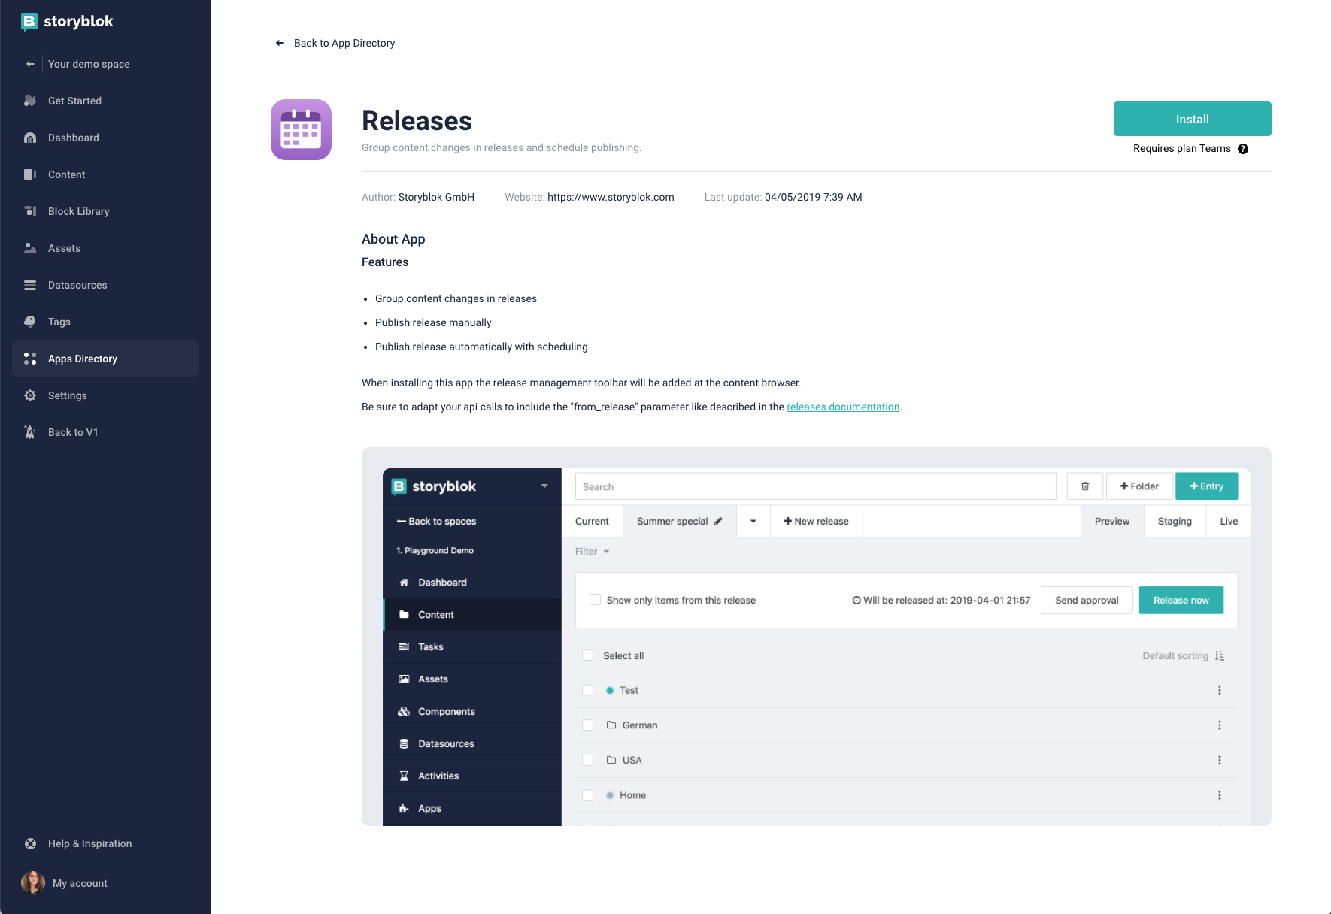Check the Select all checkbox
Image resolution: width=1331 pixels, height=914 pixels.
click(x=588, y=655)
